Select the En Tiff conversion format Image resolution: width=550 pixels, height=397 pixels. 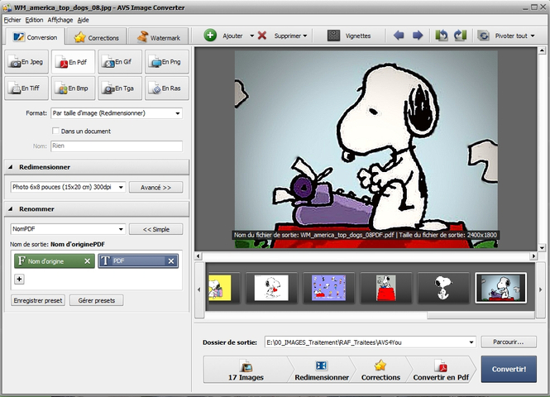tap(27, 86)
